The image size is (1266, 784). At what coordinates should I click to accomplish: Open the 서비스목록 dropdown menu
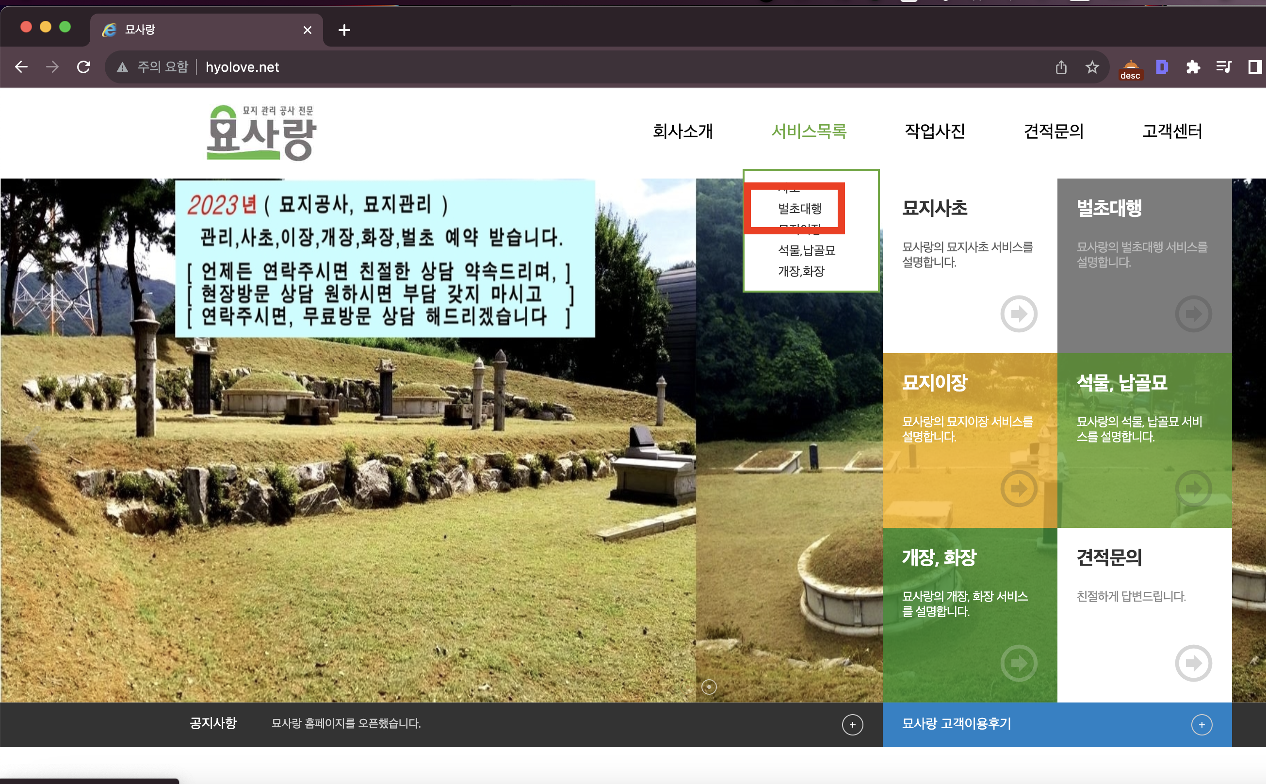(x=808, y=131)
